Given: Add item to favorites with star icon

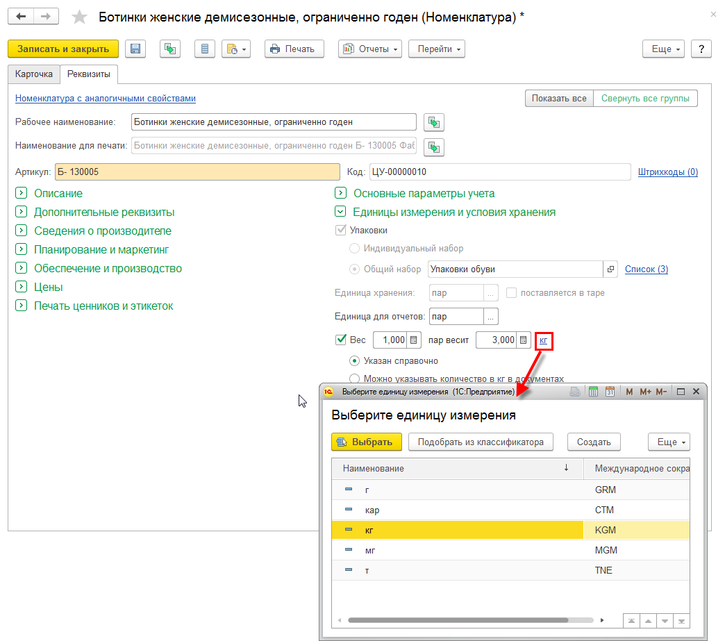Looking at the screenshot, I should [81, 17].
